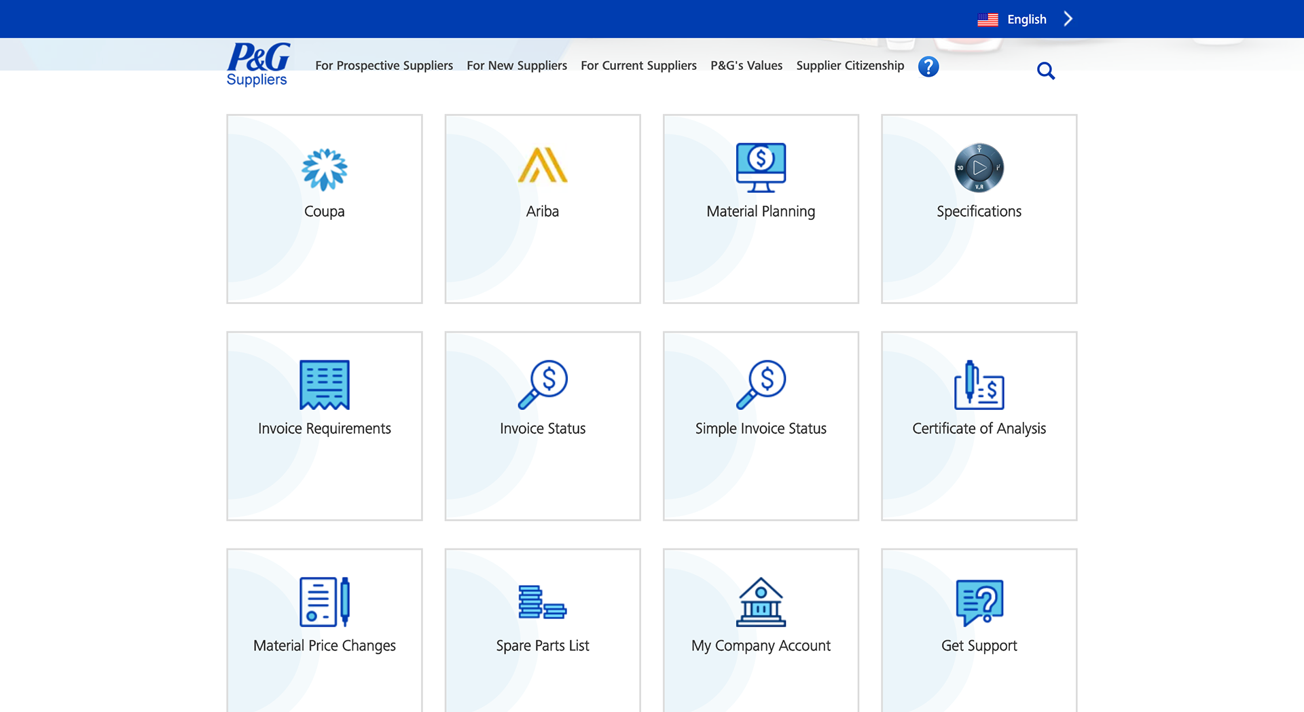Image resolution: width=1304 pixels, height=712 pixels.
Task: Open the blue help question mark icon
Action: (x=928, y=67)
